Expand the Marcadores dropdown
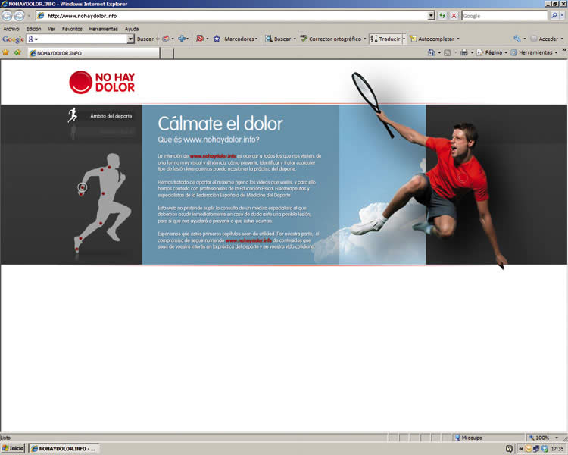 [x=257, y=39]
